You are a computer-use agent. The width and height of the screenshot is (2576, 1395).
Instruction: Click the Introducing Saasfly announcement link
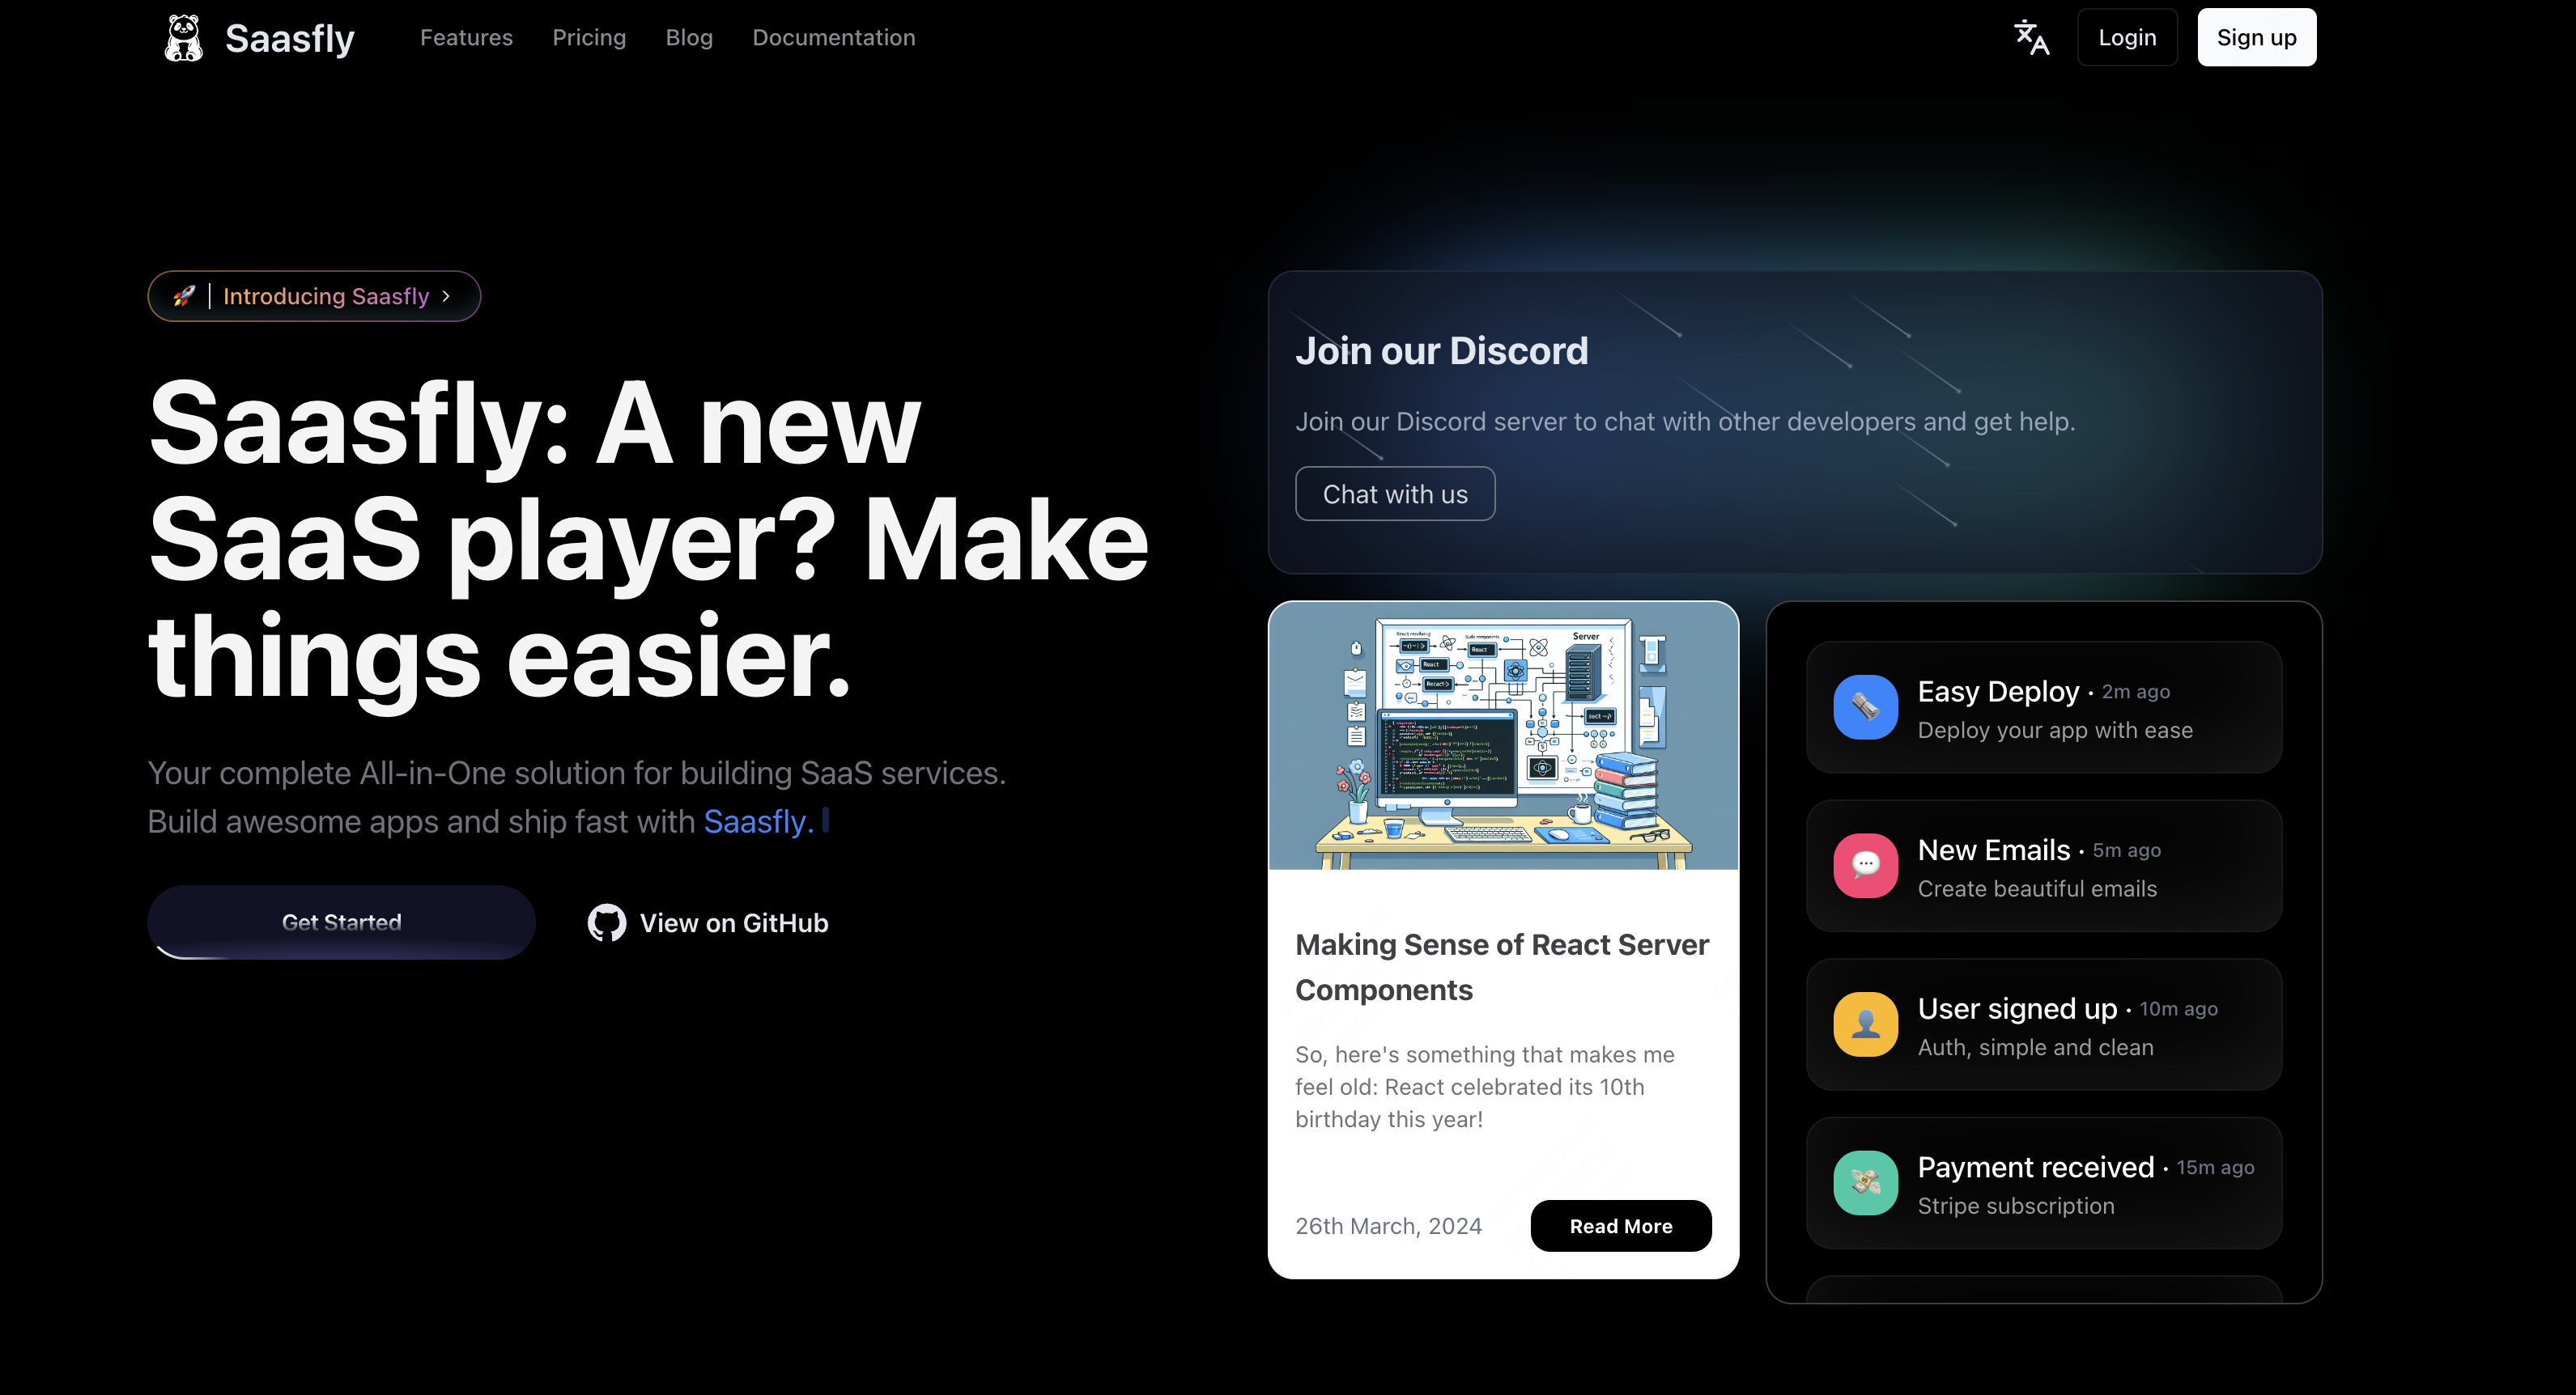click(x=312, y=295)
